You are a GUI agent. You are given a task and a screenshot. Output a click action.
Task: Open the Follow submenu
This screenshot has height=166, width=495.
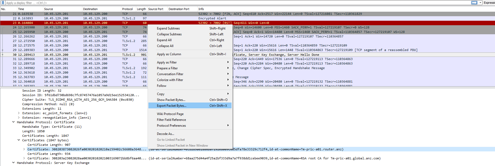[161, 86]
